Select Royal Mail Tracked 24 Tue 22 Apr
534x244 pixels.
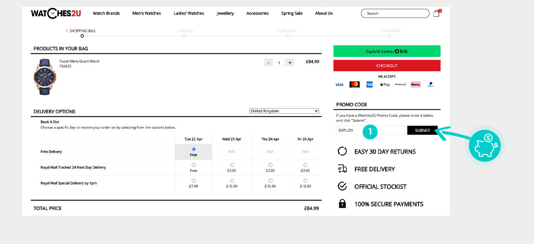194,165
